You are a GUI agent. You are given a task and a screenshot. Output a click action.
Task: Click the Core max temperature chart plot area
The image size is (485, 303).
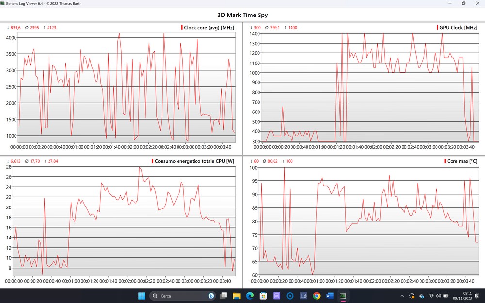[x=369, y=222]
